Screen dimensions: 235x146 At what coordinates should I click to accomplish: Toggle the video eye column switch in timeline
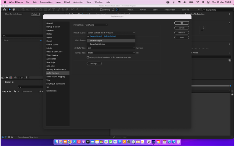click(x=3, y=91)
